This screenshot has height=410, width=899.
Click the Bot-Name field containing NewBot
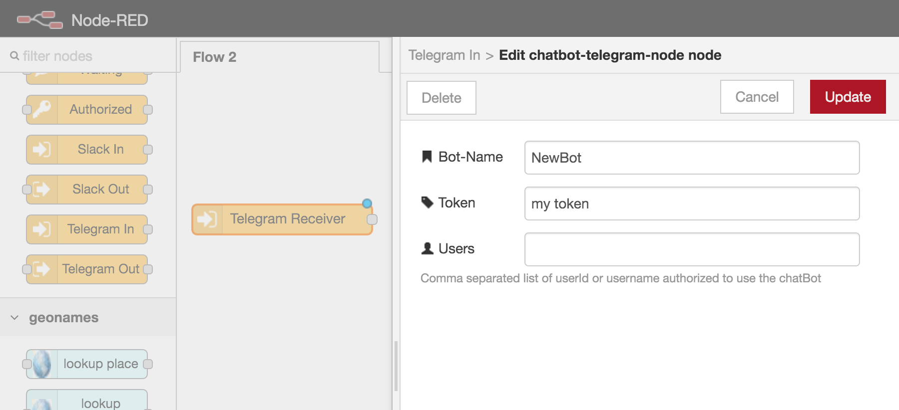tap(692, 158)
